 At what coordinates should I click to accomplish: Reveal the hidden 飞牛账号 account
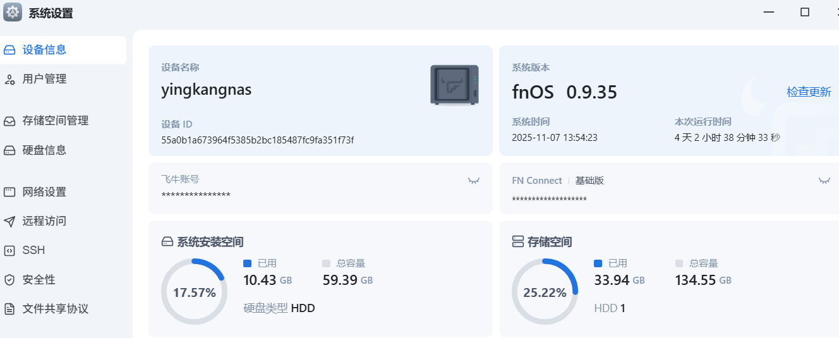click(473, 181)
